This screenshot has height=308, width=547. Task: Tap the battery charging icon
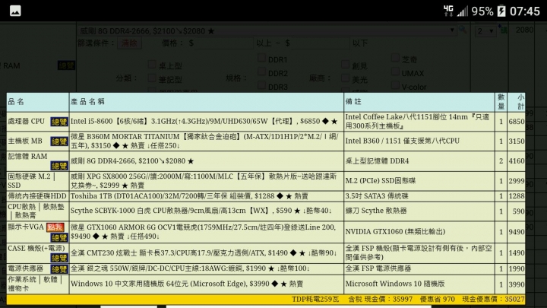(501, 11)
